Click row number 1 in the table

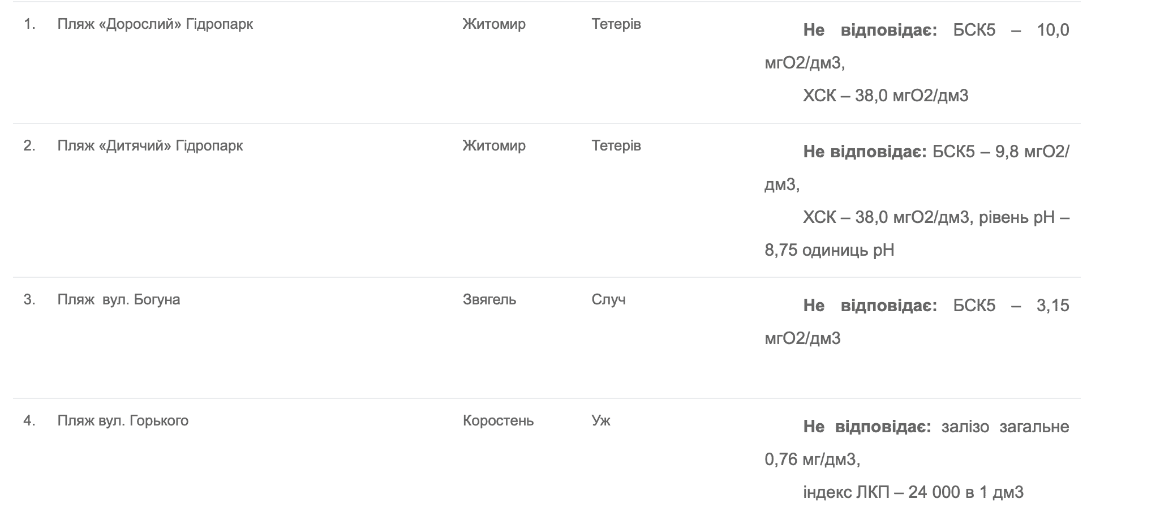[29, 24]
